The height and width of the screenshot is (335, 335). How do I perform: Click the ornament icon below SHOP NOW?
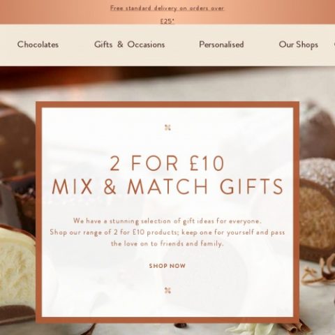coord(167,290)
